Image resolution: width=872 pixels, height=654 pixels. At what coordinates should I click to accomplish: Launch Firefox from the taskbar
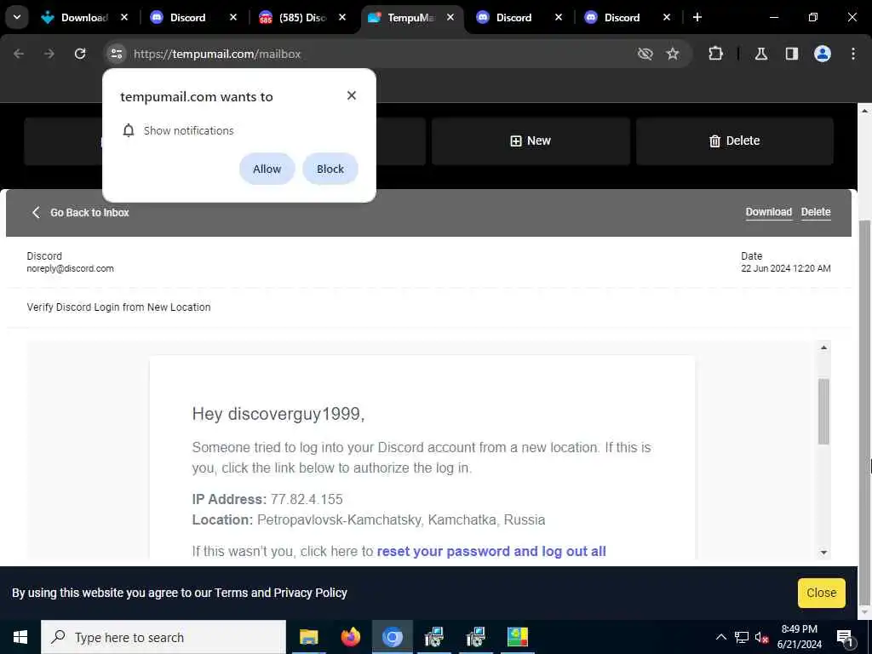coord(350,637)
